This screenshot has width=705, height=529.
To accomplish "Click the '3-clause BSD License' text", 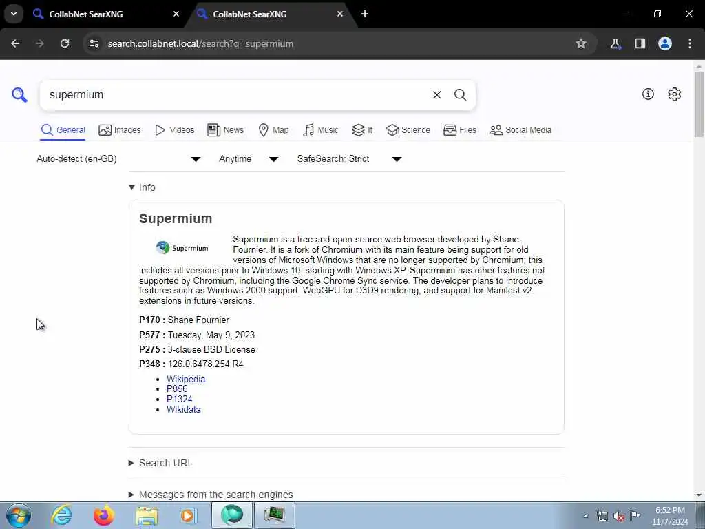I will pyautogui.click(x=211, y=349).
